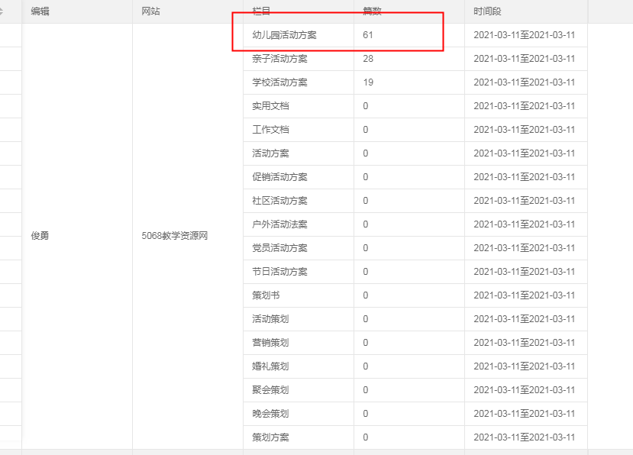The height and width of the screenshot is (455, 633).
Task: Select the 聚会策划 row label
Action: coord(270,390)
